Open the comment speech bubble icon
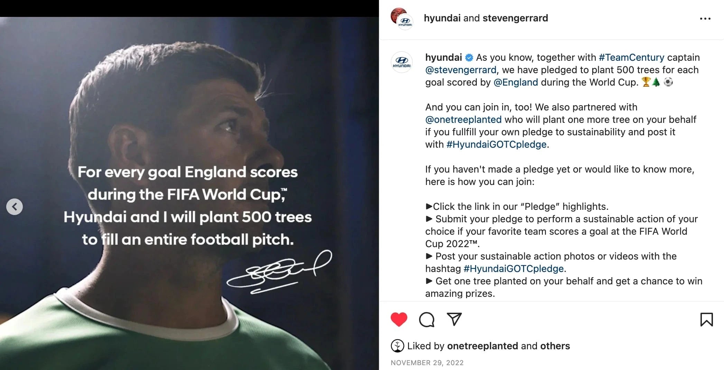 point(427,319)
